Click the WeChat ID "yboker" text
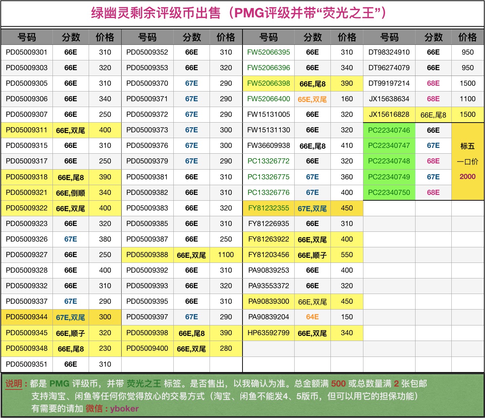This screenshot has width=485, height=418. point(124,409)
